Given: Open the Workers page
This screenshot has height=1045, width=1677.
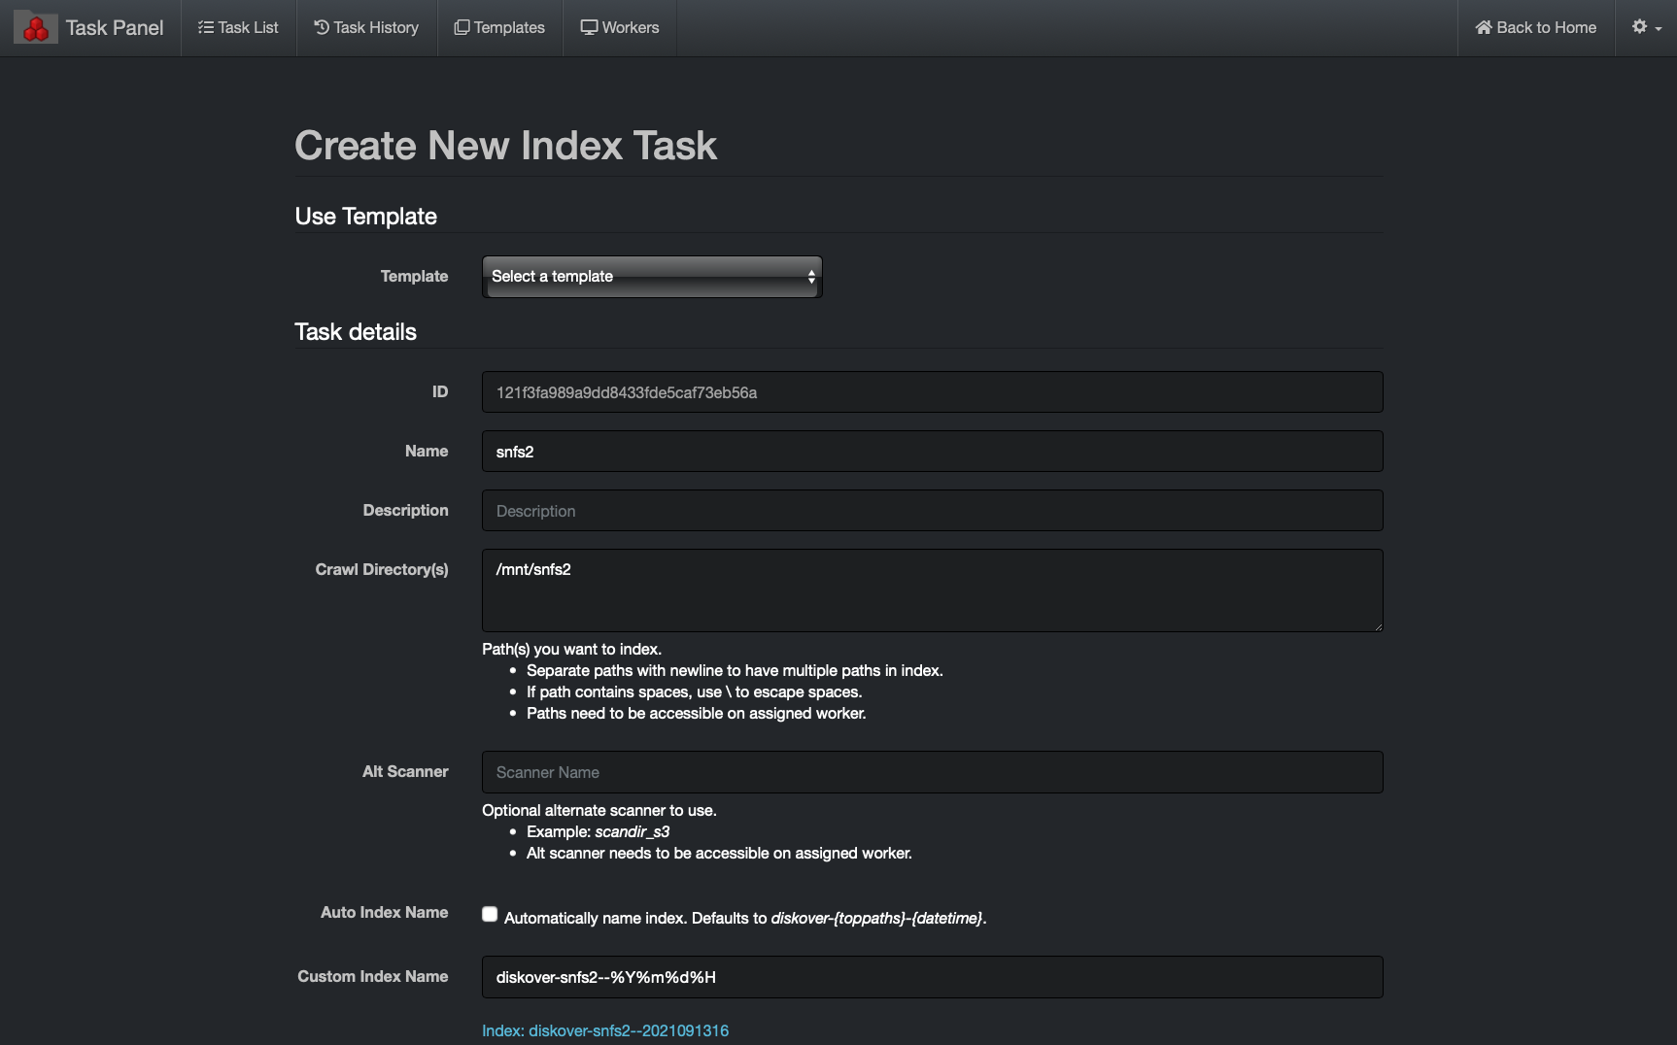Looking at the screenshot, I should [x=620, y=27].
